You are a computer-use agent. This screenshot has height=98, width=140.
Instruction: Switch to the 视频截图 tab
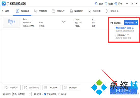pyautogui.click(x=94, y=11)
